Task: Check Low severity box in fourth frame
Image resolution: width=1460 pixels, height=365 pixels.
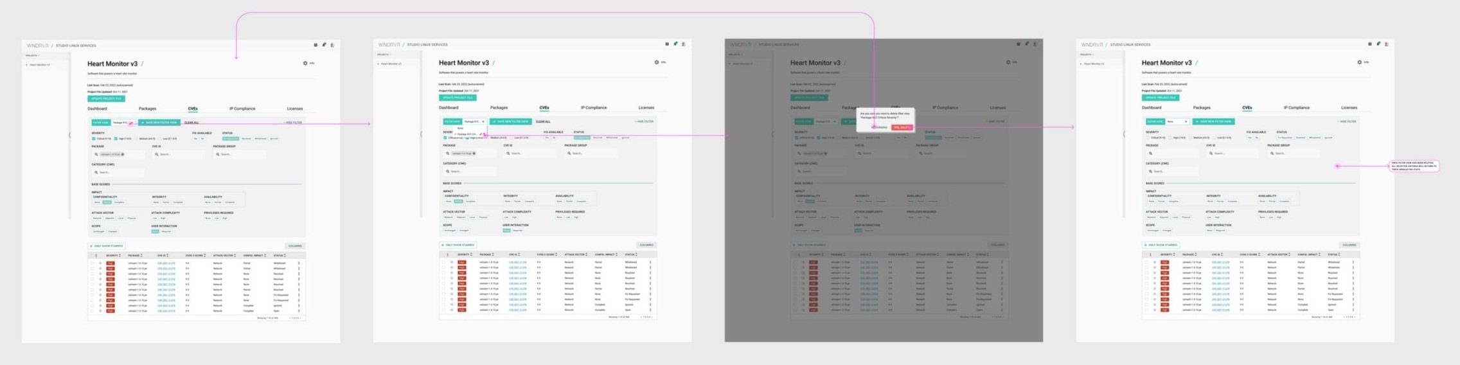Action: [x=1214, y=138]
